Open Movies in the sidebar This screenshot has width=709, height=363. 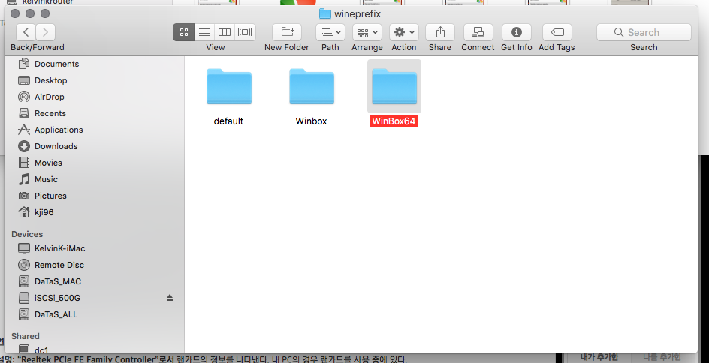(48, 163)
